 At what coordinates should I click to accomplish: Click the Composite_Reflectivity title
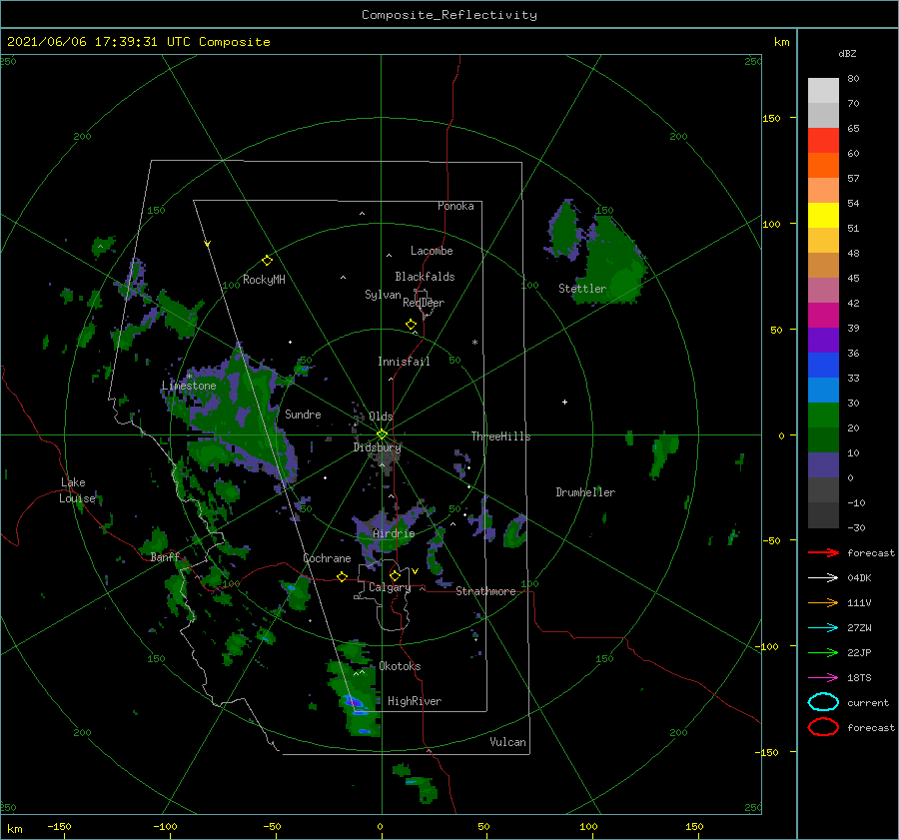coord(449,15)
